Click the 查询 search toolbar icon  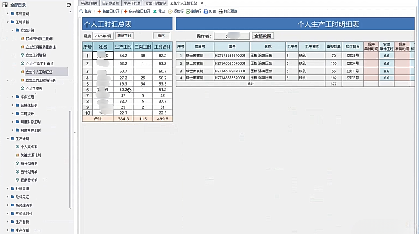(x=81, y=12)
